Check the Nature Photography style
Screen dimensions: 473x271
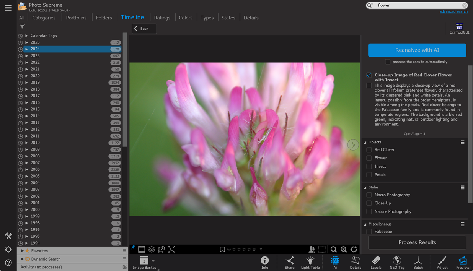(369, 211)
